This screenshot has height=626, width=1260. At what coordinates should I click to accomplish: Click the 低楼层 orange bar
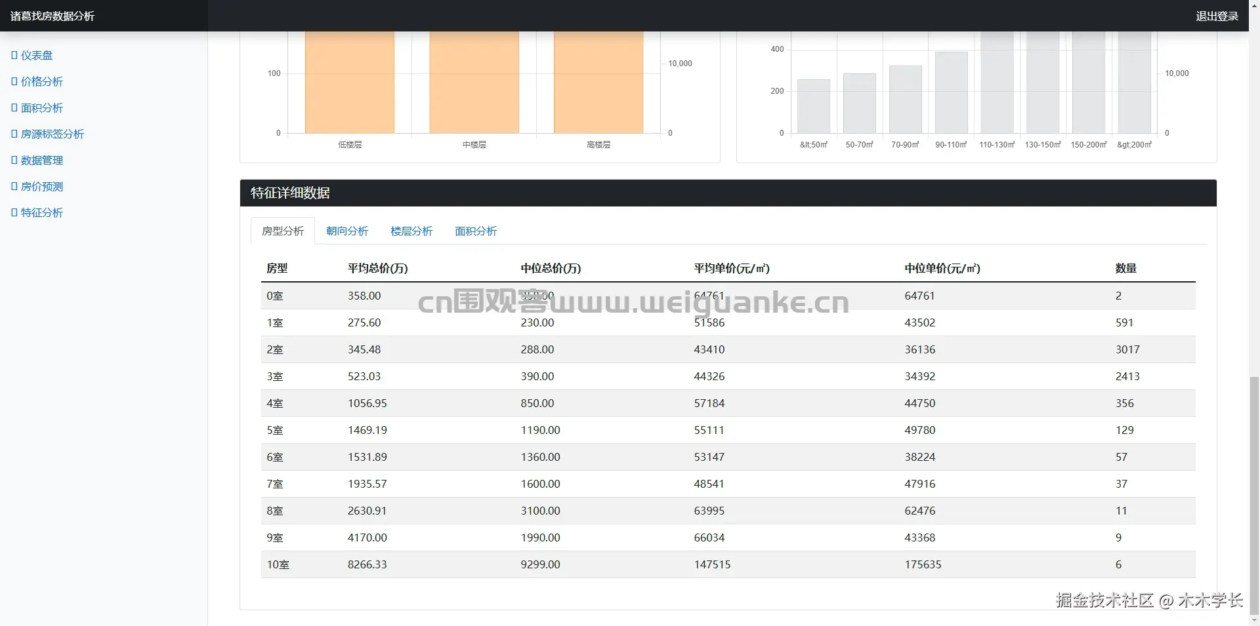pos(350,82)
